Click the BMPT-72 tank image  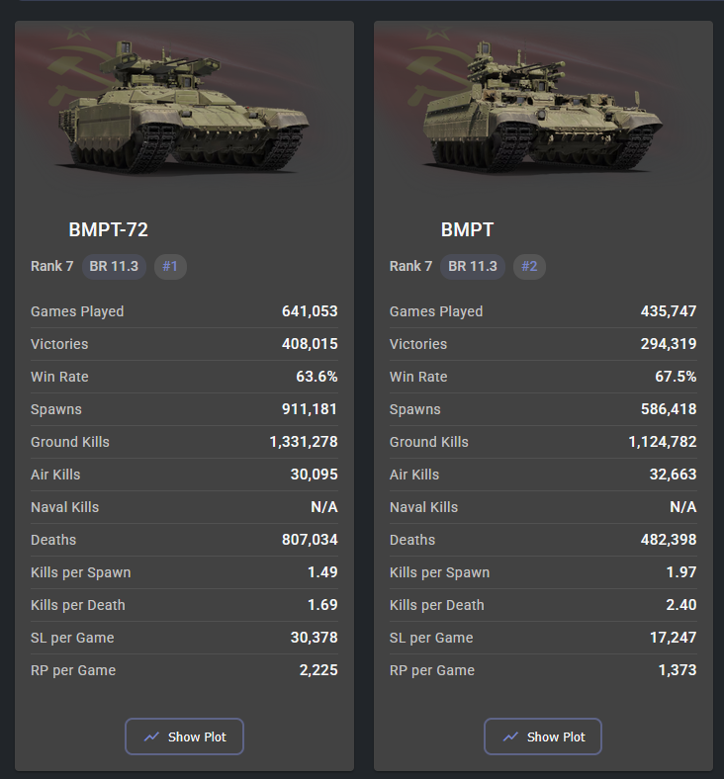coord(184,108)
